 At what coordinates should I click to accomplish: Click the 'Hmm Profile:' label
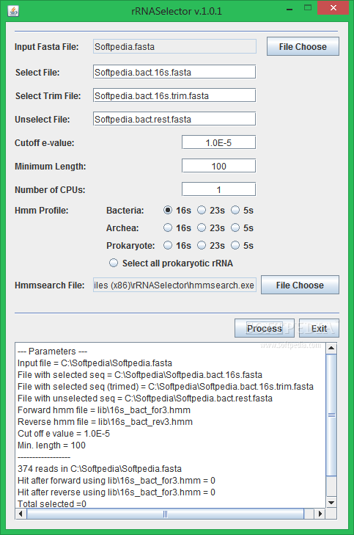42,210
